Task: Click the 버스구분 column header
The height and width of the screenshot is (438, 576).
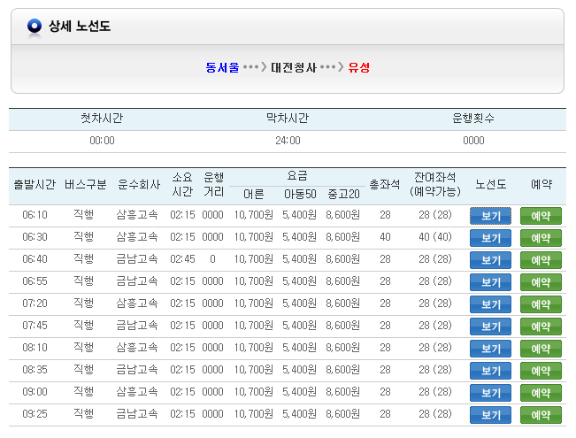Action: (85, 184)
